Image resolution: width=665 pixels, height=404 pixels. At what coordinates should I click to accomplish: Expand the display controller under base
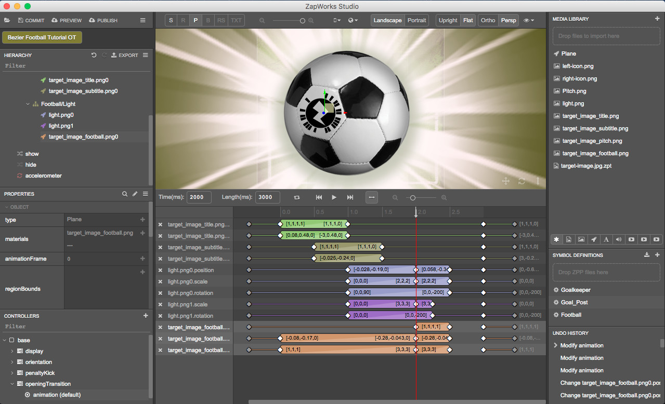[11, 351]
